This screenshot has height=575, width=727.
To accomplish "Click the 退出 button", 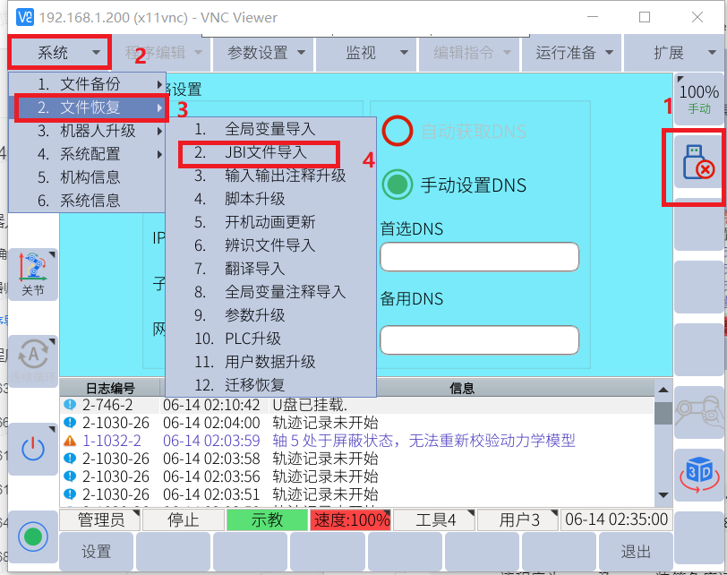I will point(637,552).
